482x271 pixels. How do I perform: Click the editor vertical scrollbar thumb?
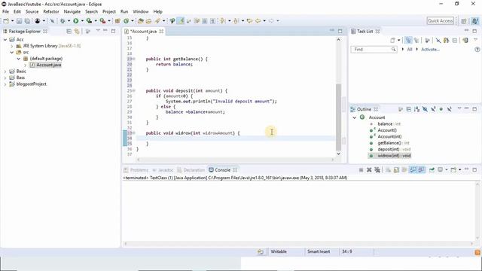[x=338, y=117]
